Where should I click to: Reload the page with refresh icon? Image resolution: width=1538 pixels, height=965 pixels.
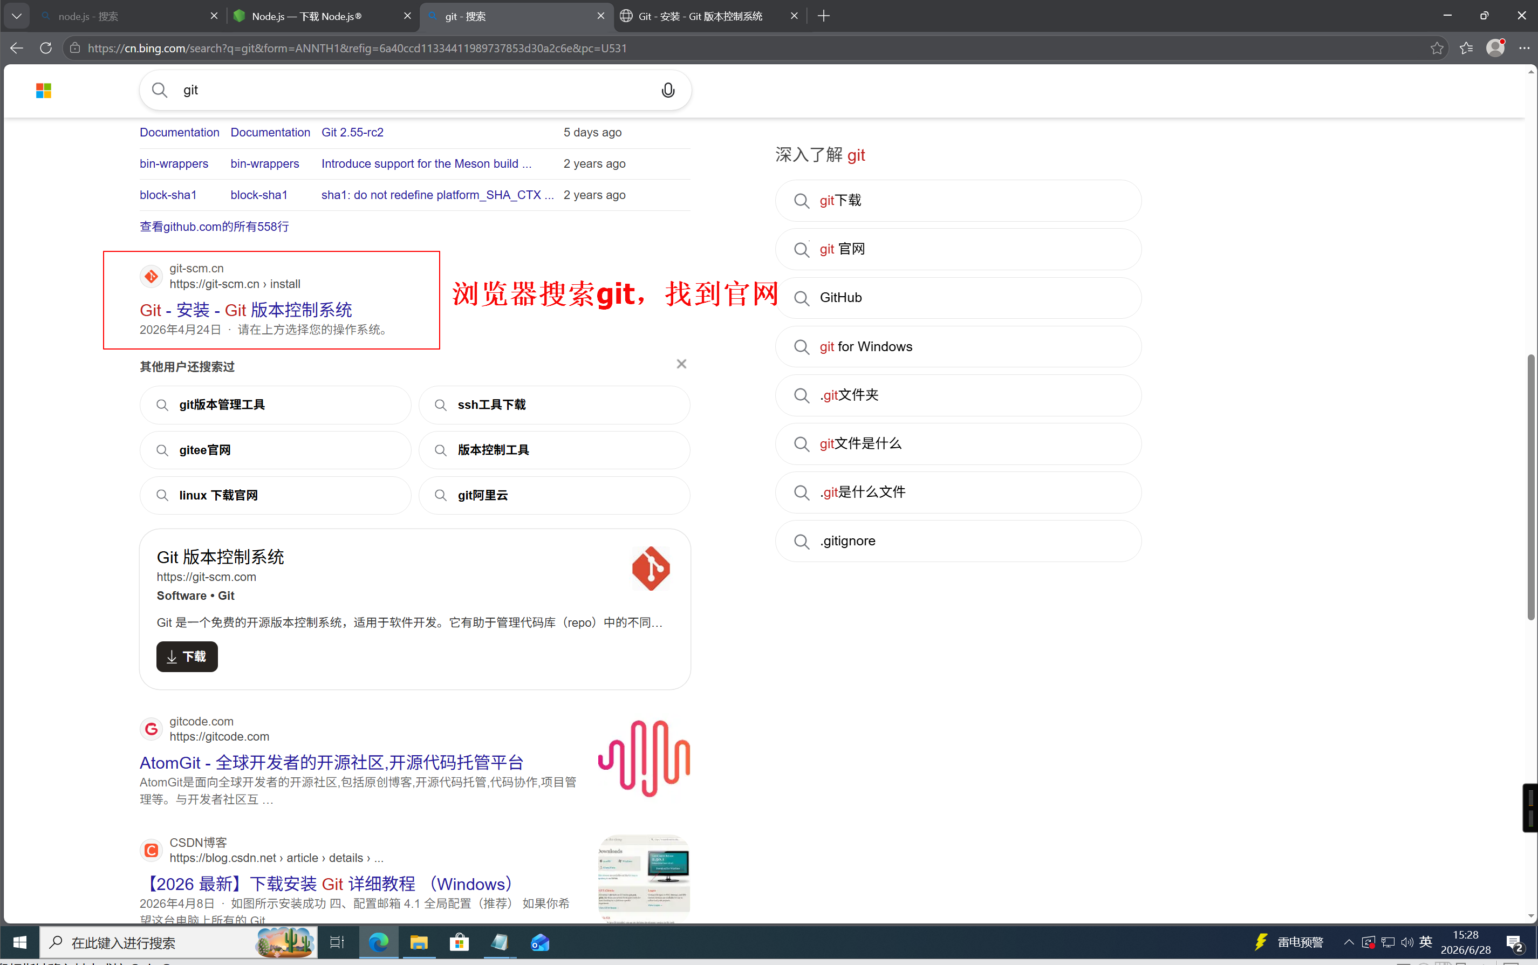(x=46, y=48)
